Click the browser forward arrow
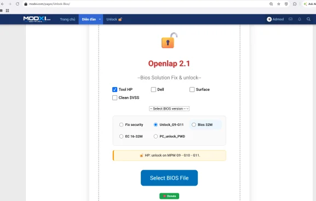Image resolution: width=316 pixels, height=201 pixels. click(x=10, y=4)
